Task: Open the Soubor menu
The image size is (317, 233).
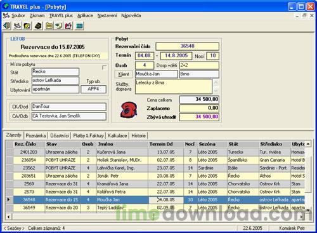Action: coord(18,15)
